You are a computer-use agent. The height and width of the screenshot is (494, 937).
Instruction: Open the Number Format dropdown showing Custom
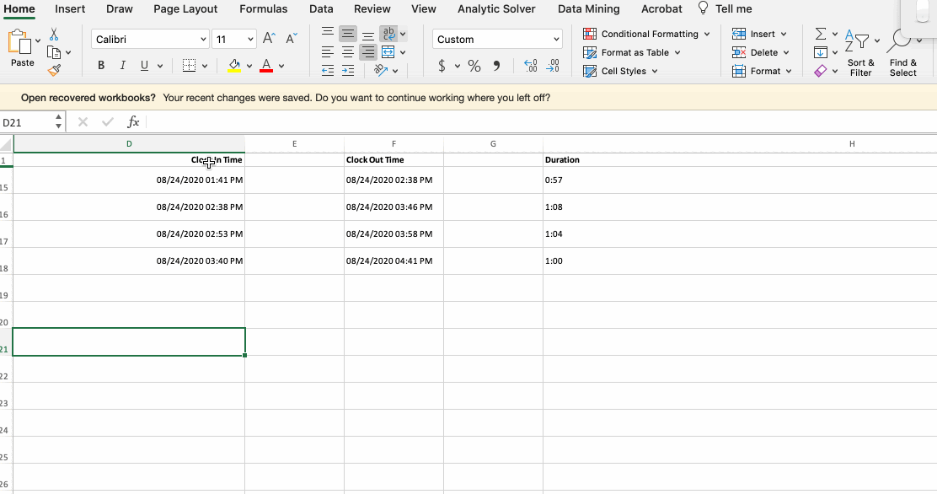click(496, 39)
